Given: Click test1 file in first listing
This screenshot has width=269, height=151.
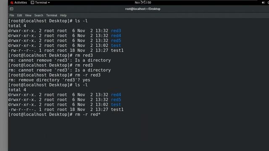Looking at the screenshot, I should (x=117, y=50).
